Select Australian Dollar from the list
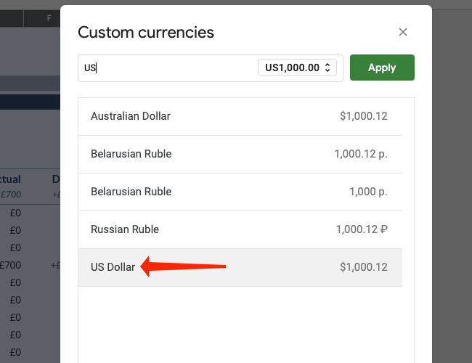The width and height of the screenshot is (472, 363). (x=131, y=116)
